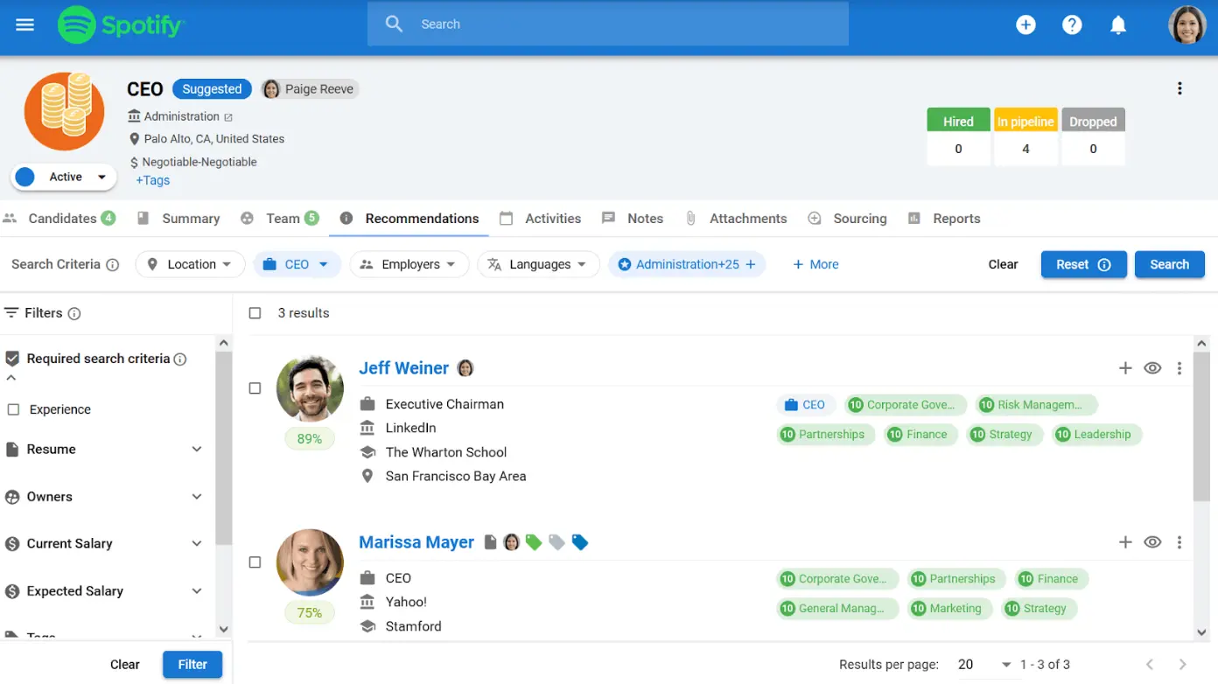Open the Active status dropdown

[62, 177]
